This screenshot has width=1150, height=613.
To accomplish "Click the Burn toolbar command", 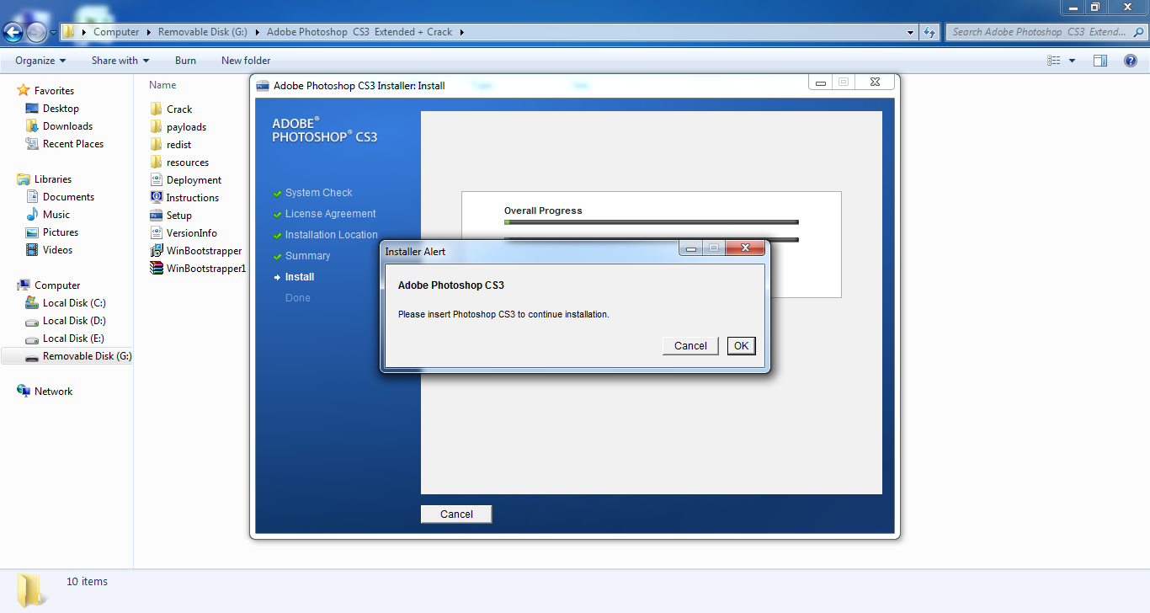I will pos(185,61).
